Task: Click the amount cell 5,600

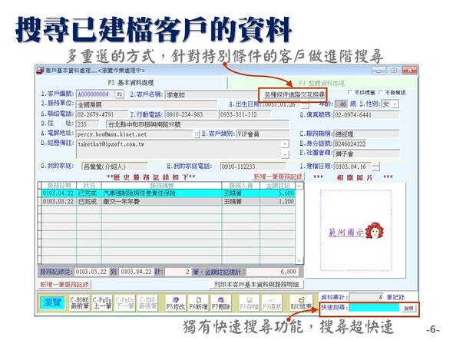Action: point(278,193)
